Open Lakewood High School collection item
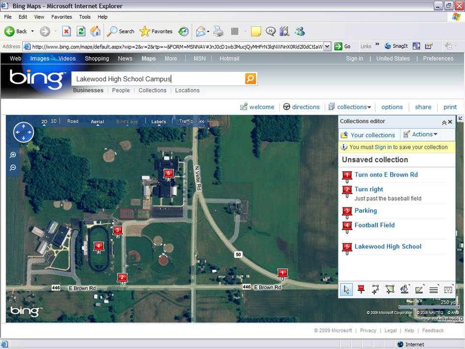The height and width of the screenshot is (349, 465). 387,246
